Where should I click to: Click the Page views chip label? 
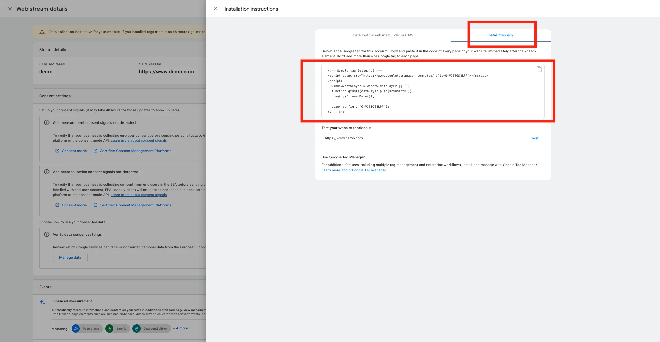90,329
